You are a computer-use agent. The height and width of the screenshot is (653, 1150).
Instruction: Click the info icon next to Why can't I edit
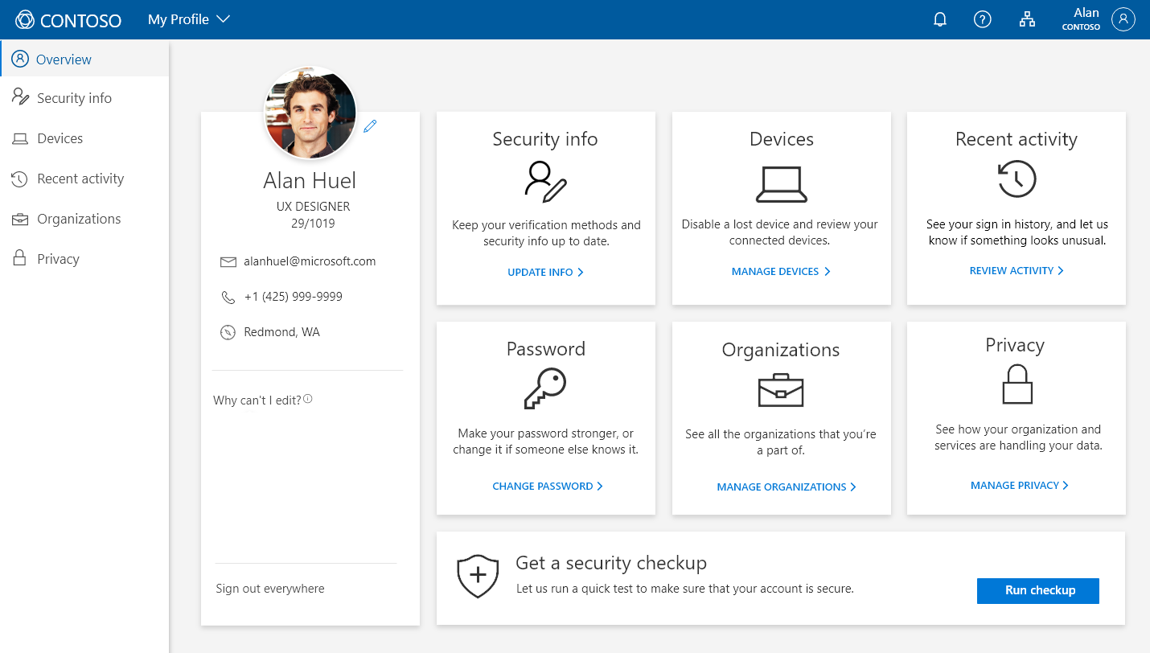[308, 399]
